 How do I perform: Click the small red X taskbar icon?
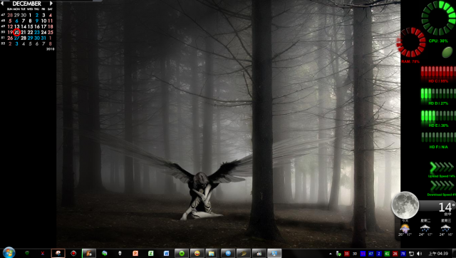(43, 253)
